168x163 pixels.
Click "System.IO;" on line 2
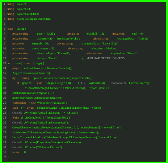[x=24, y=9]
